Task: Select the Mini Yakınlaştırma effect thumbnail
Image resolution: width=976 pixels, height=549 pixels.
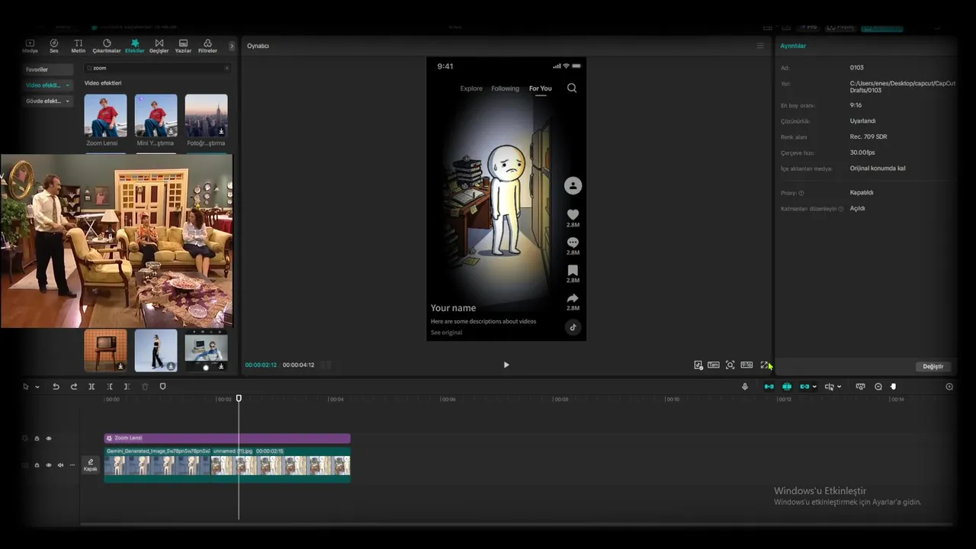Action: tap(156, 115)
